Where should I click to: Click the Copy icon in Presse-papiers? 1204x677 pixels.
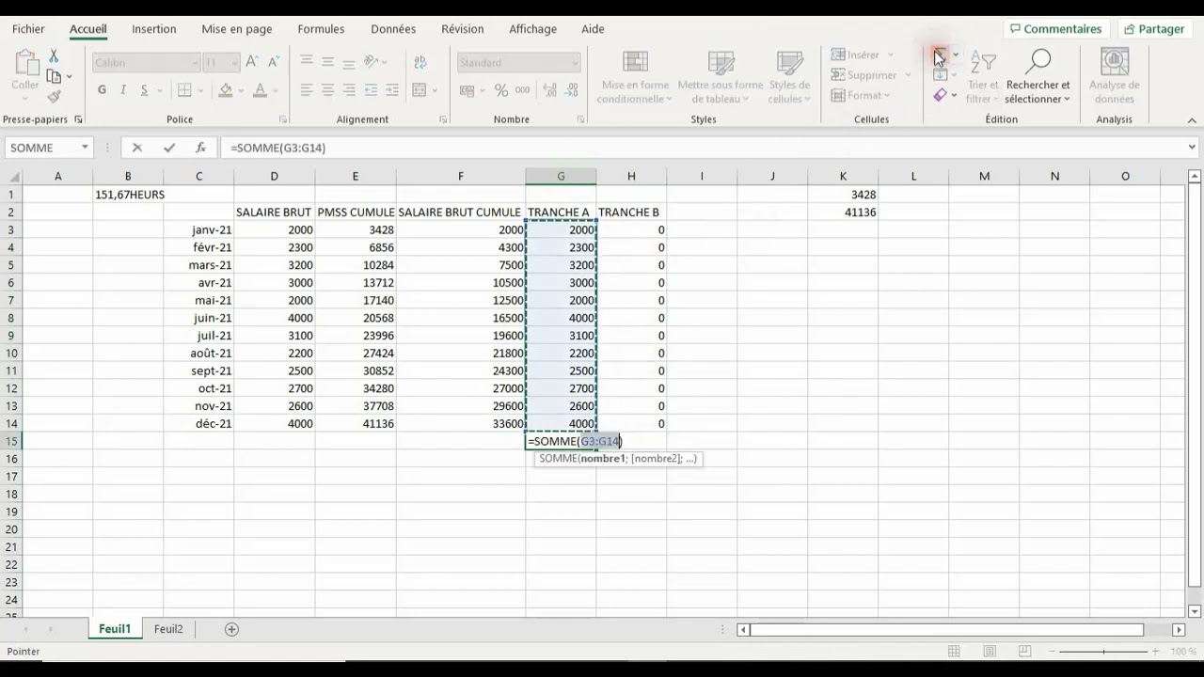click(x=54, y=77)
